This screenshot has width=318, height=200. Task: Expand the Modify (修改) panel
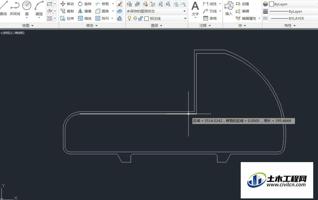pyautogui.click(x=92, y=25)
